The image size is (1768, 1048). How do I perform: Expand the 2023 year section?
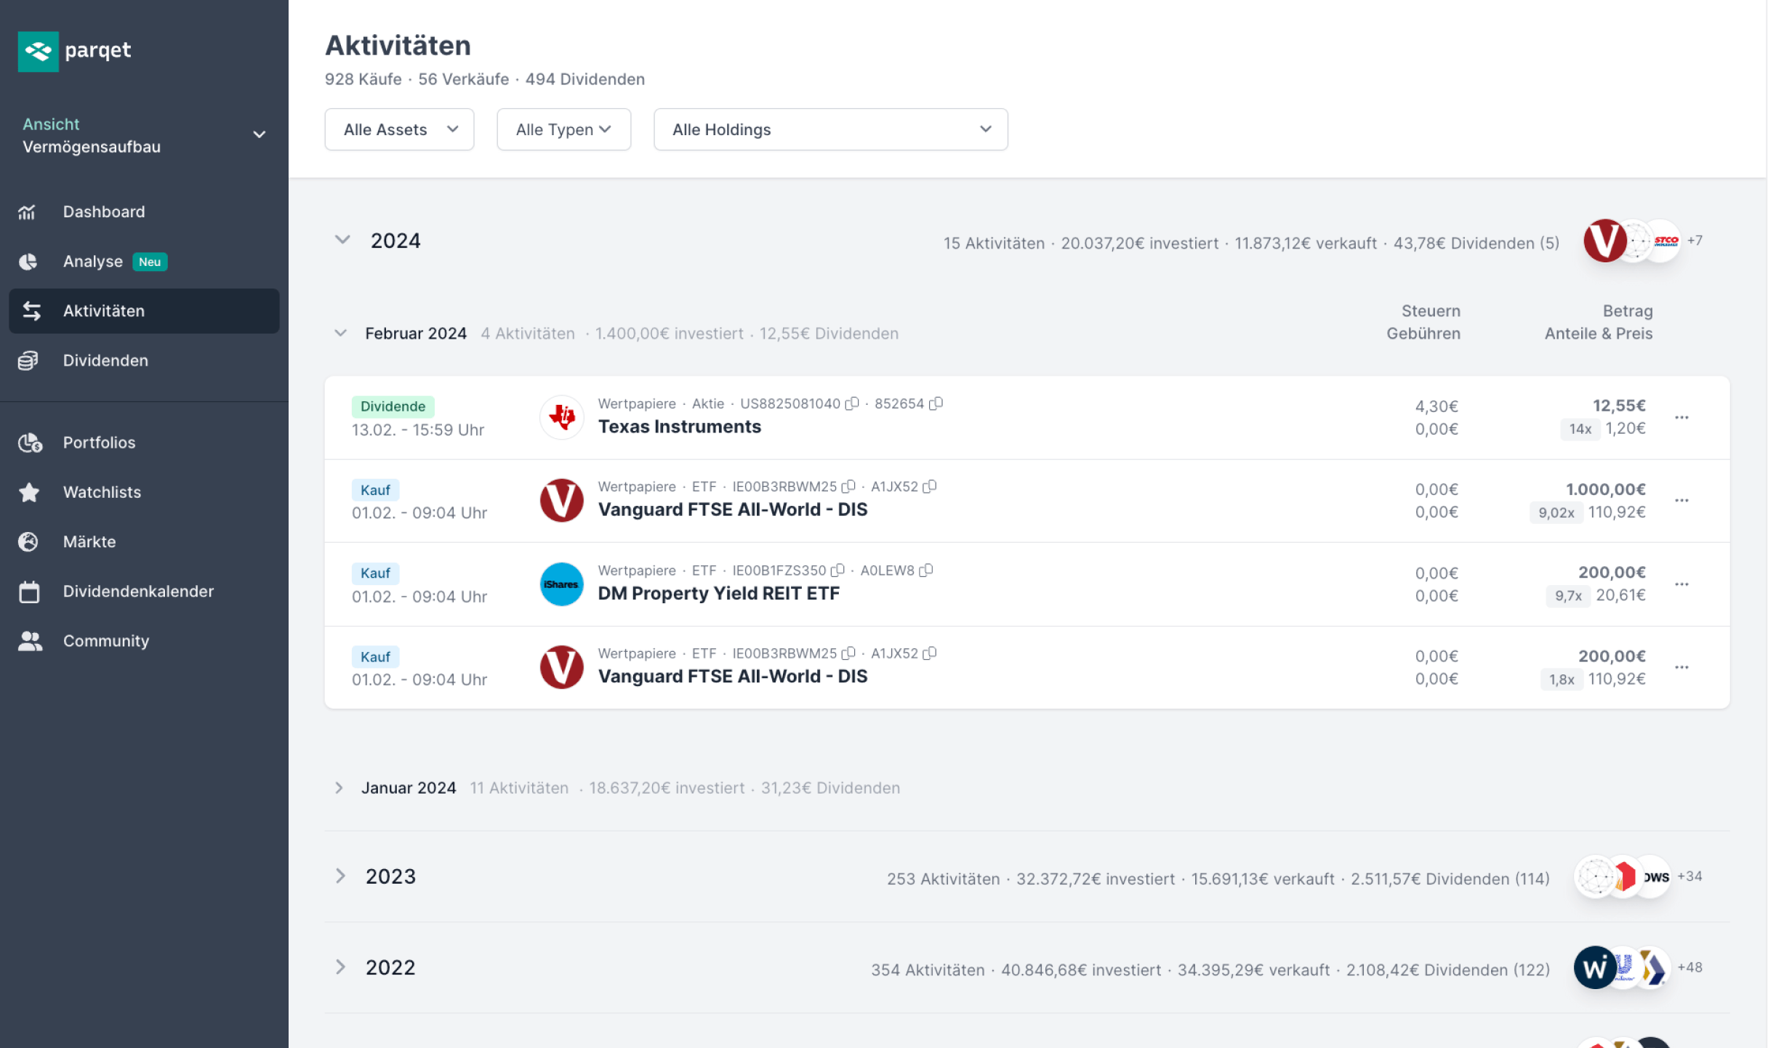click(x=340, y=876)
